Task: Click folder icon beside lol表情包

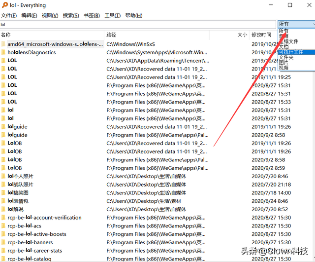Action: point(3,201)
